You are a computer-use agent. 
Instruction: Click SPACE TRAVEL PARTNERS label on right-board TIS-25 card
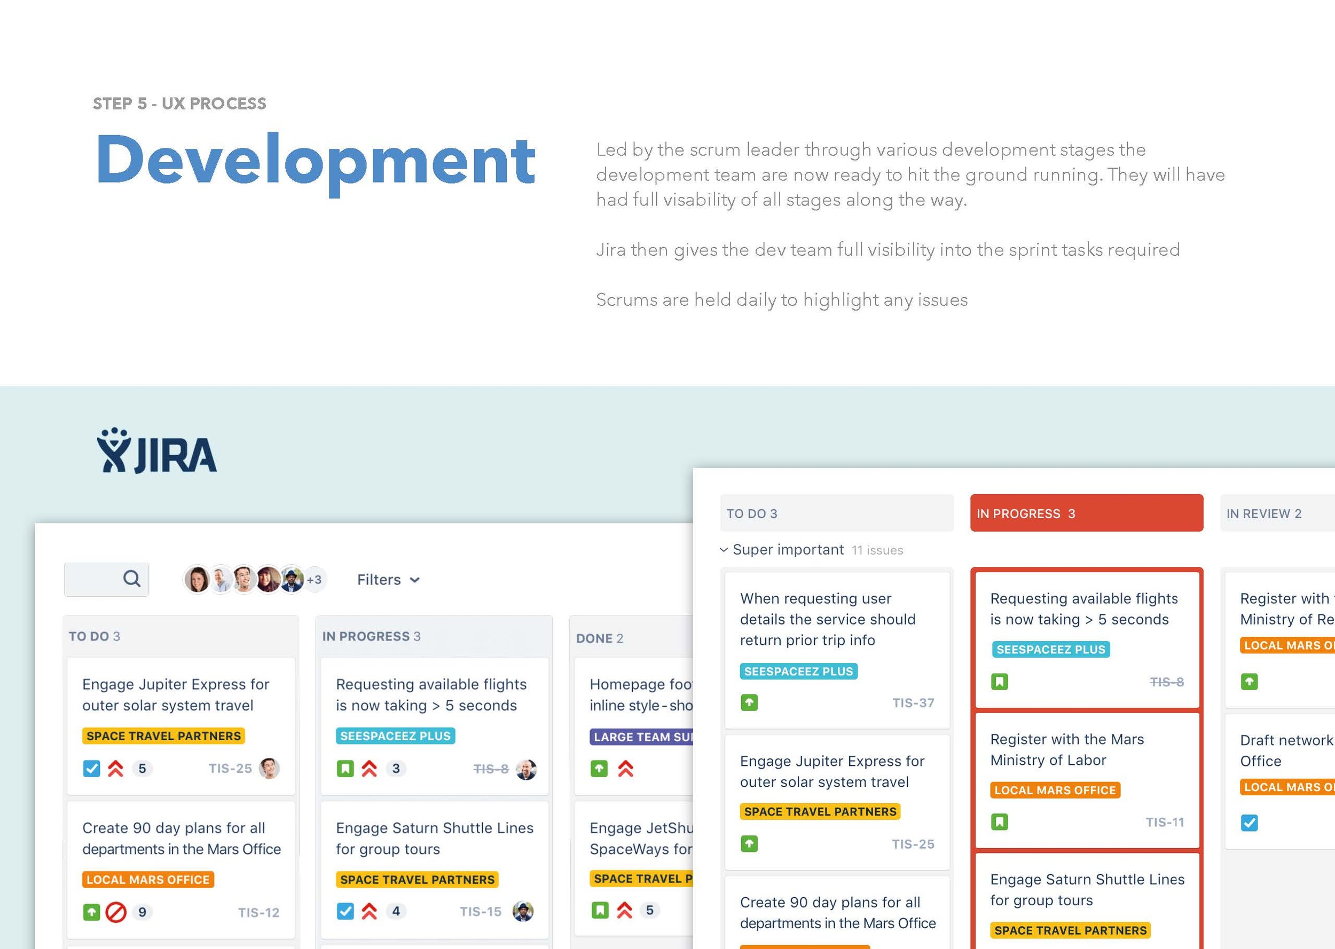tap(820, 812)
